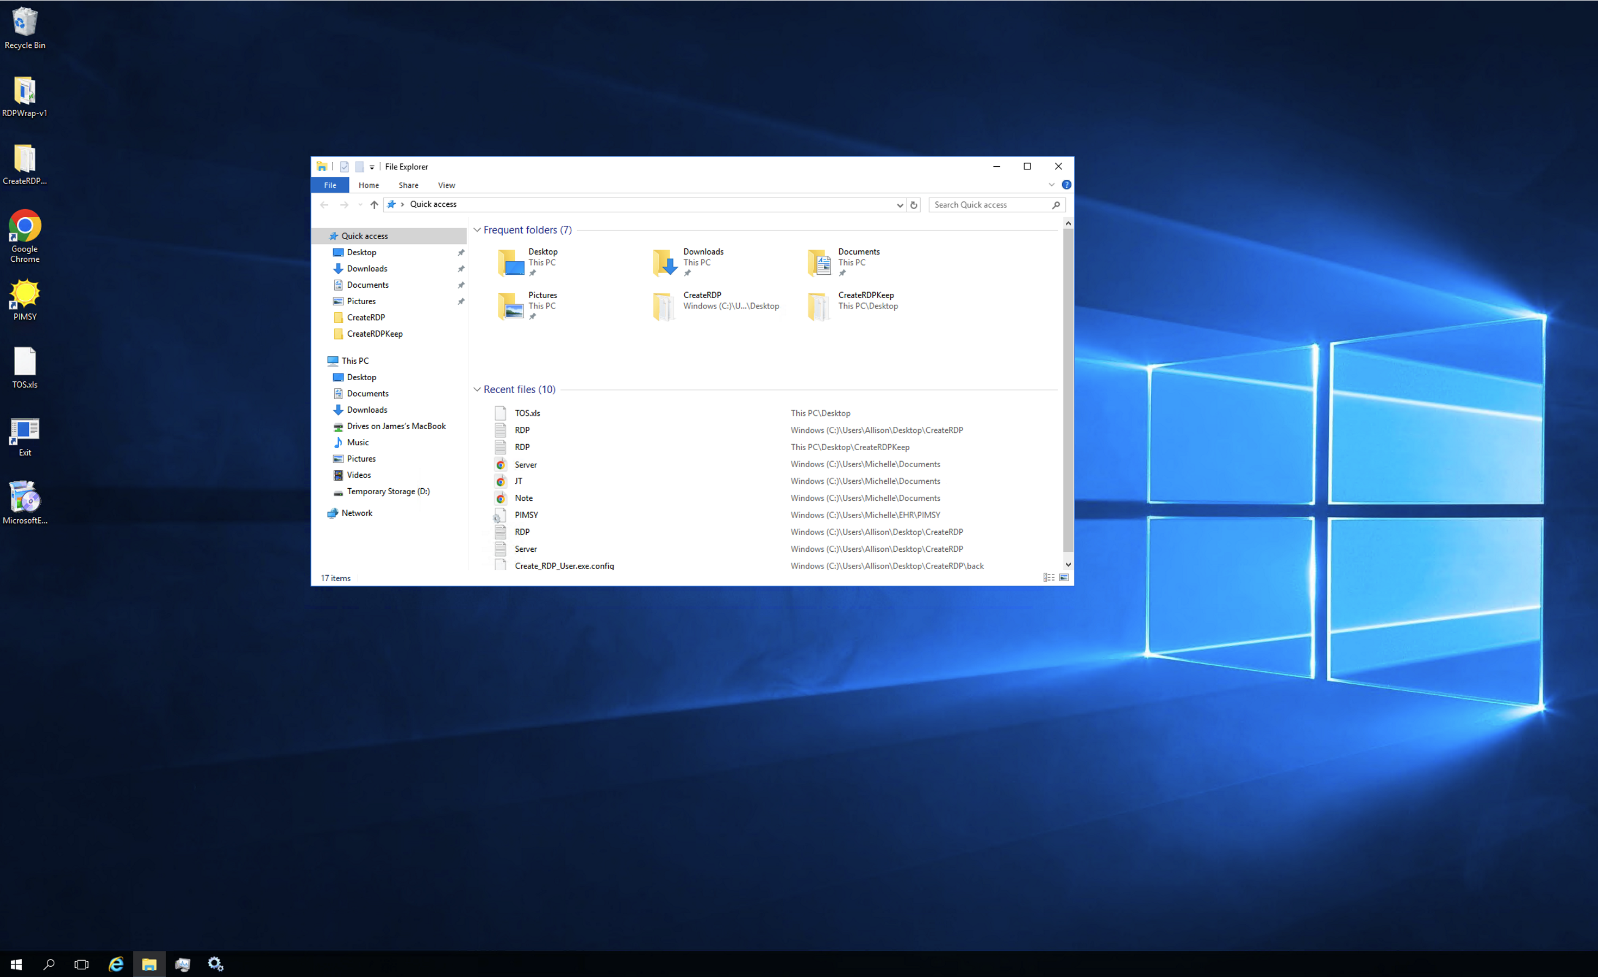This screenshot has height=977, width=1598.
Task: Switch to the View ribbon tab
Action: click(x=447, y=185)
